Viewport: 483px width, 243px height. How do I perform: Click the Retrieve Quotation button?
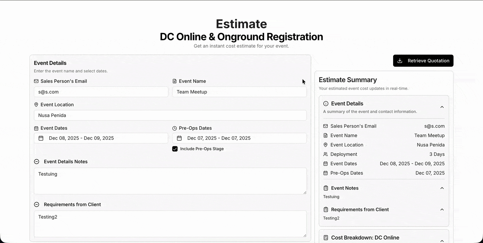point(423,61)
